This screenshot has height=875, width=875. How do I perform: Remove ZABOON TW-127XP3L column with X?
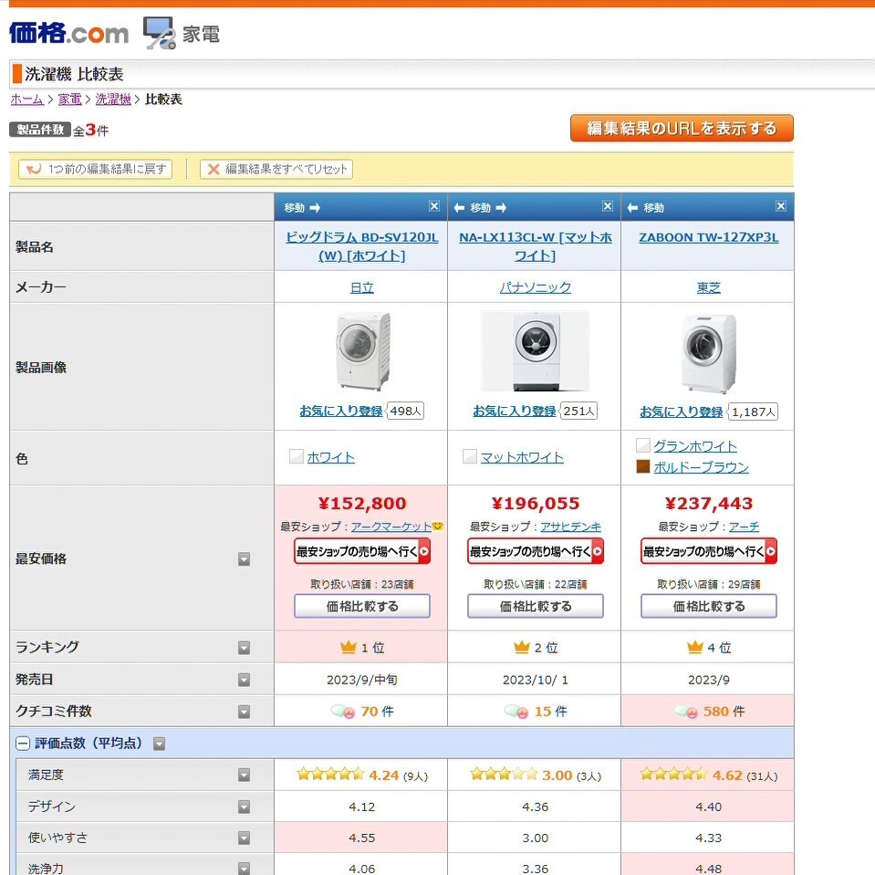(781, 206)
